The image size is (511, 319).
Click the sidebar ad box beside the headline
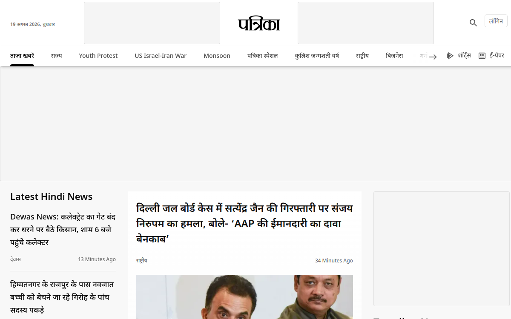click(442, 249)
